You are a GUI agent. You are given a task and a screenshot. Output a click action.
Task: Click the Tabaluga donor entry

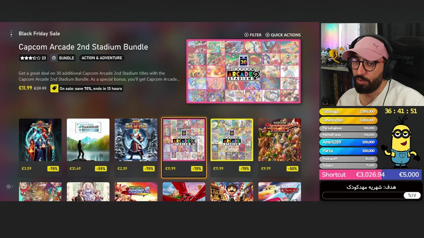[x=348, y=111]
